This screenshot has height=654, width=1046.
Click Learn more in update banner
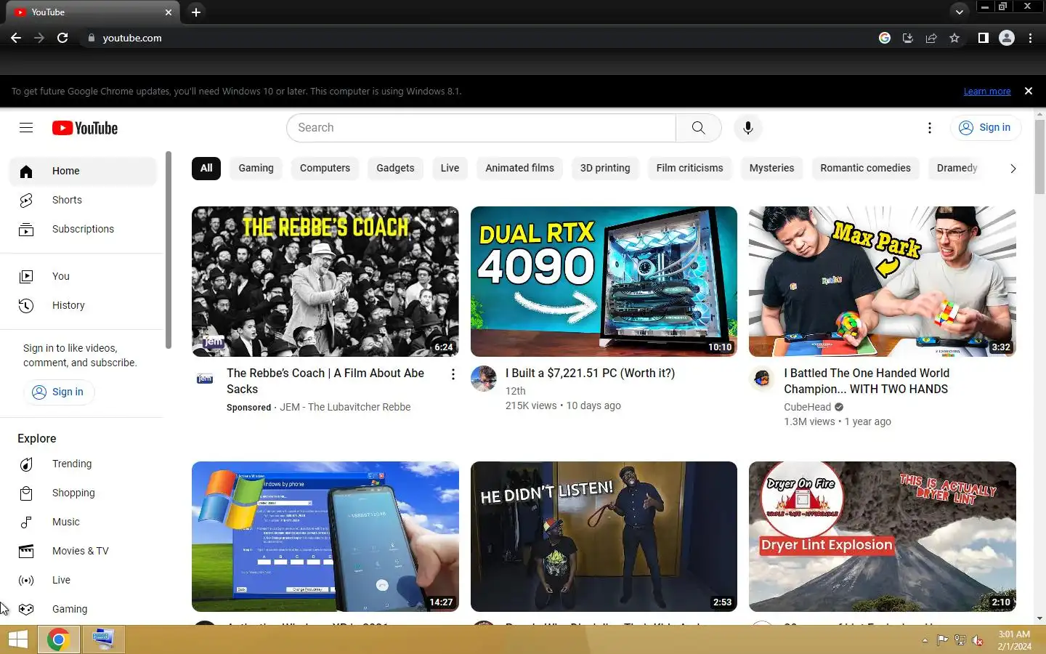(987, 92)
